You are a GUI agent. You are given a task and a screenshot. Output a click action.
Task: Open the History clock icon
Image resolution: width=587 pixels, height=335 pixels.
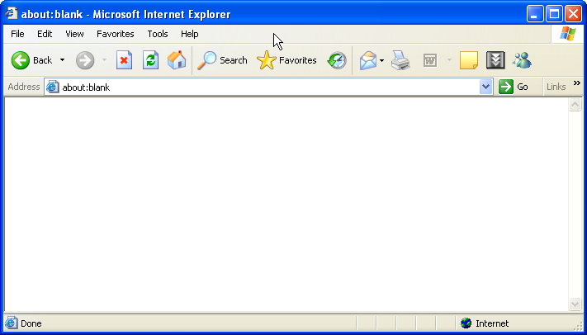point(337,60)
